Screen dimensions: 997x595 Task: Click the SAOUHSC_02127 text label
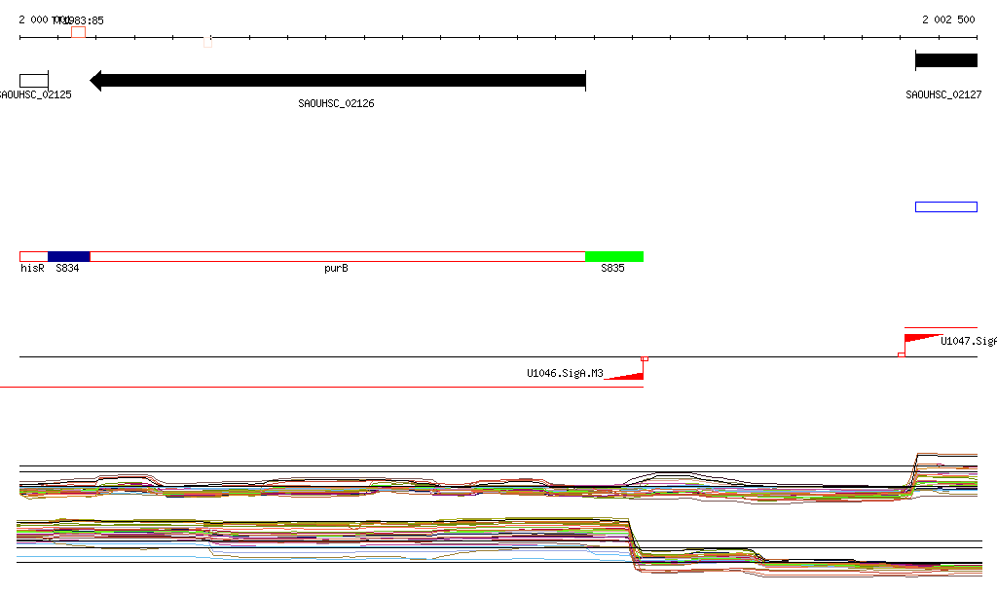tap(942, 95)
